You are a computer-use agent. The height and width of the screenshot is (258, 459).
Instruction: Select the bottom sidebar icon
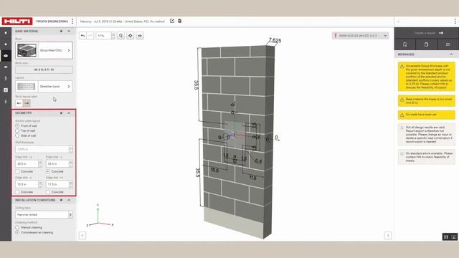point(6,102)
